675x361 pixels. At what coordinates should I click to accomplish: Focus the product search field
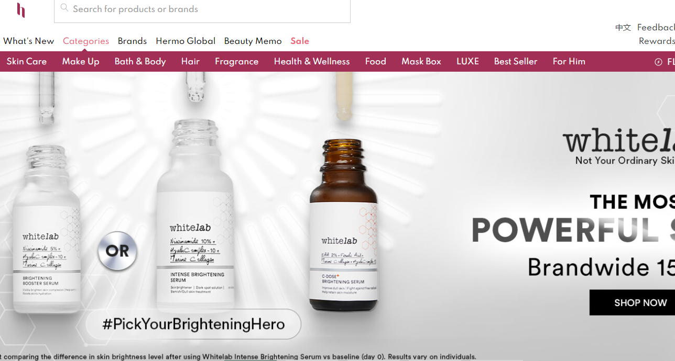click(202, 9)
